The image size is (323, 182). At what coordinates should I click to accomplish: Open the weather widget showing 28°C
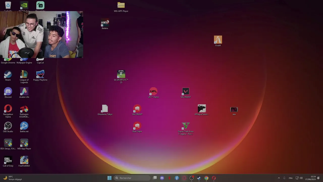13,178
